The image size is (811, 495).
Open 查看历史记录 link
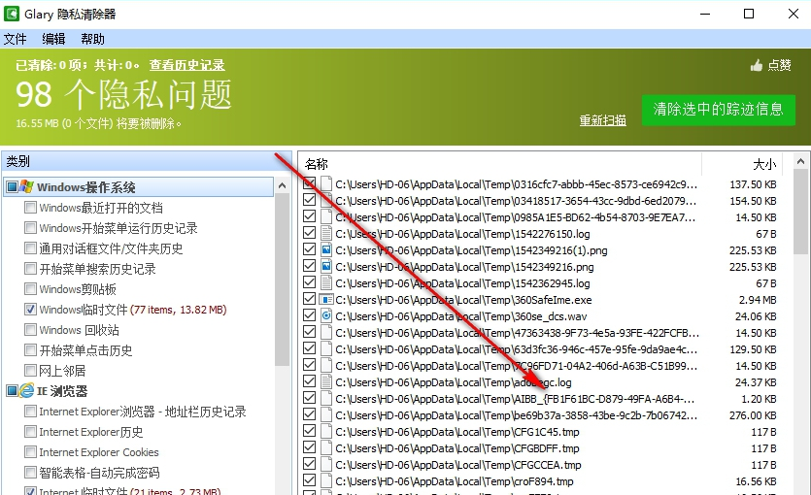(186, 65)
